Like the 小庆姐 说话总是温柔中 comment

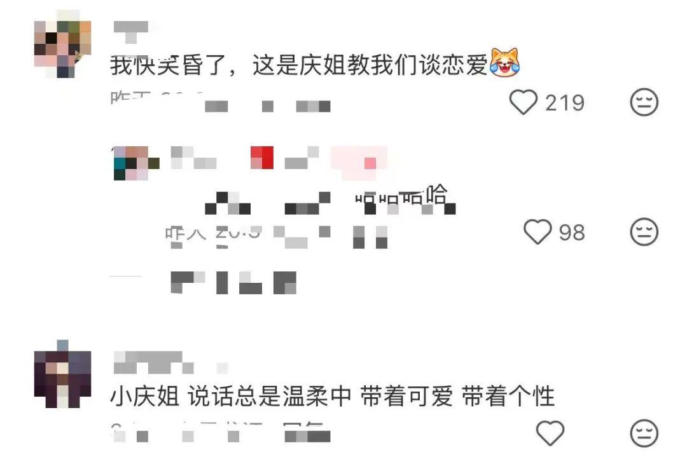pyautogui.click(x=550, y=433)
